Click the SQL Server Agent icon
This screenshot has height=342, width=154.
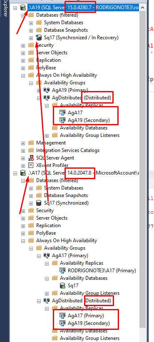tap(31, 158)
